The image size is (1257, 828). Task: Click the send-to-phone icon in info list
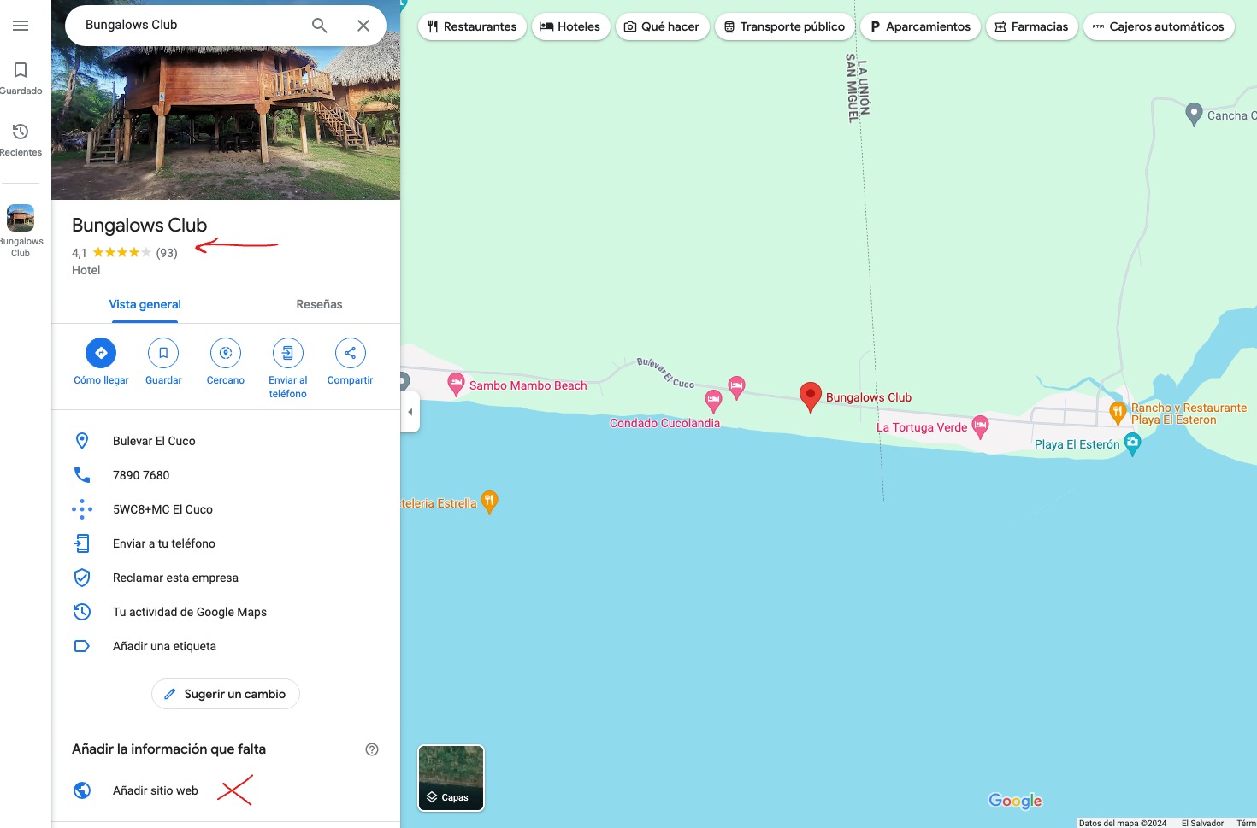(82, 543)
